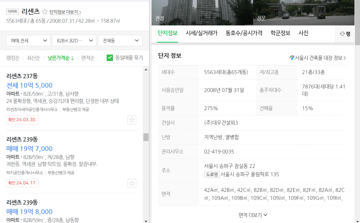This screenshot has height=223, width=360.
Task: Switch to the 시세/실거래가 tab
Action: click(202, 33)
